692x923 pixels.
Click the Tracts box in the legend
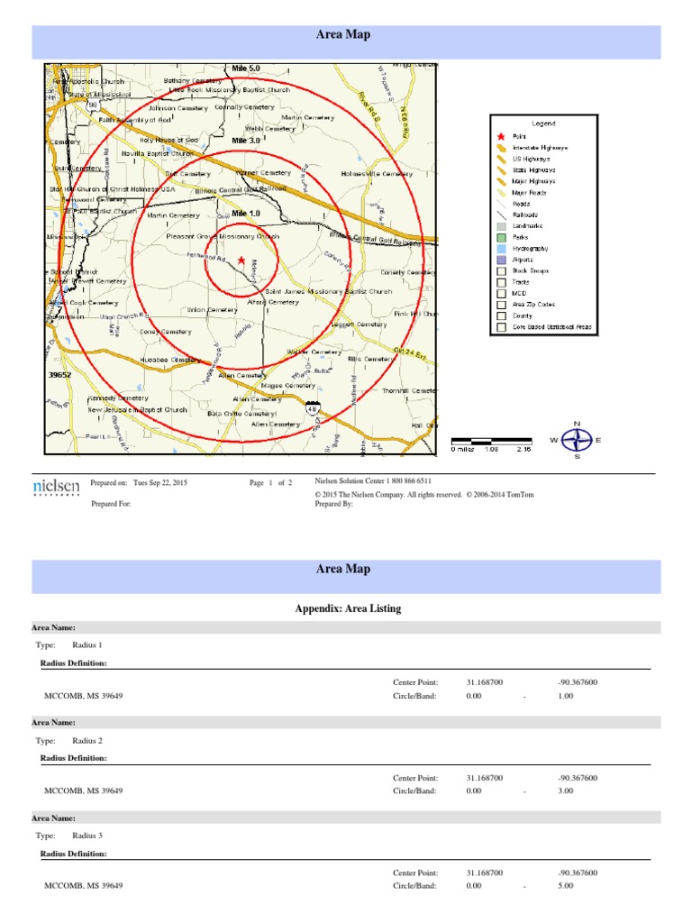point(501,282)
